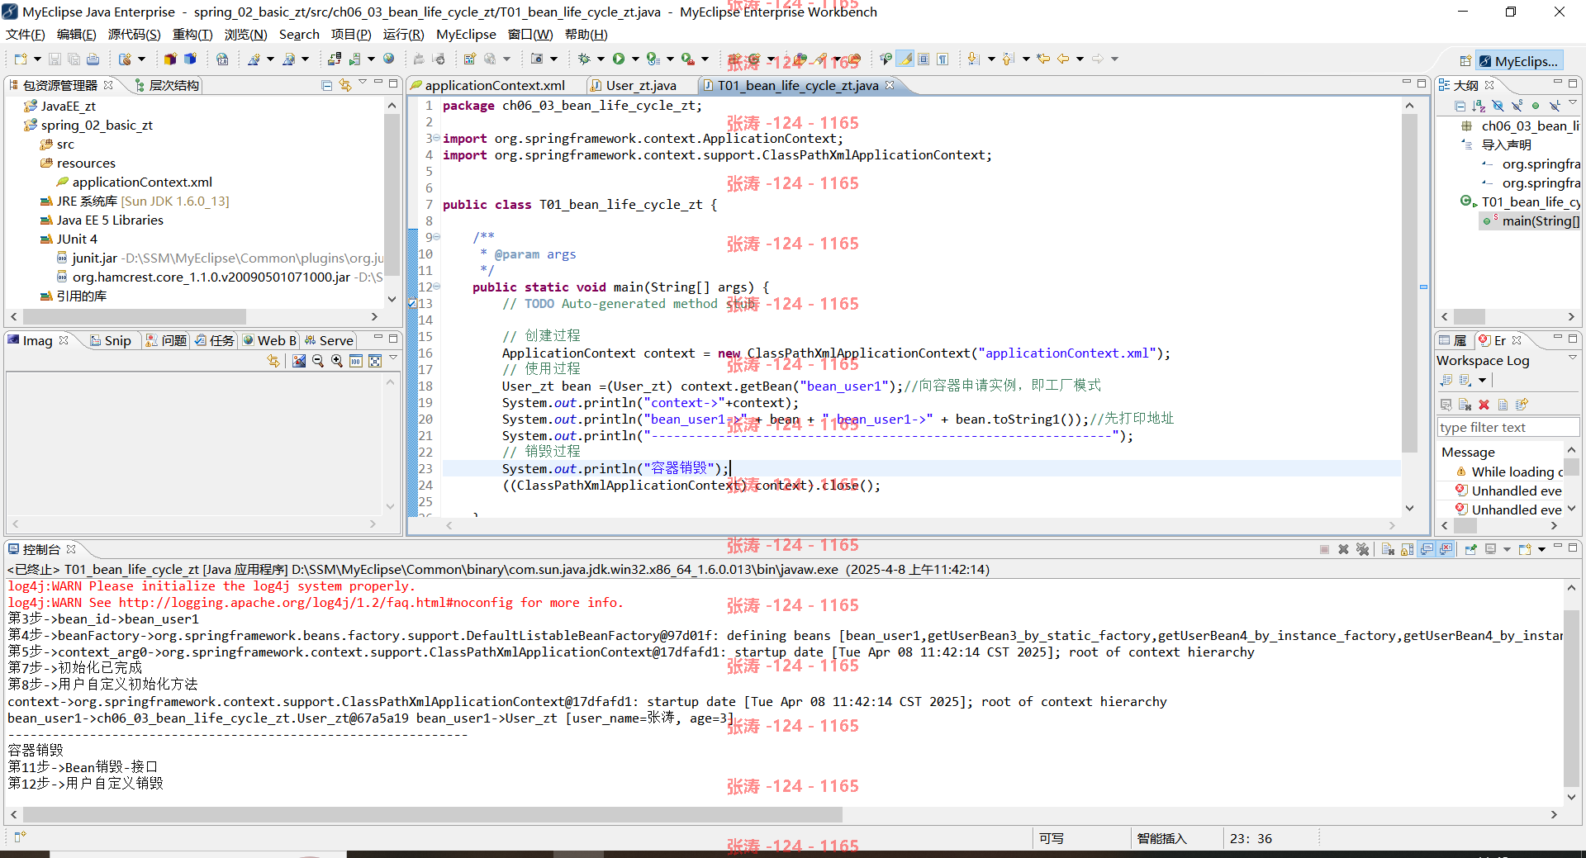Open the 重构(T) menu

[192, 34]
